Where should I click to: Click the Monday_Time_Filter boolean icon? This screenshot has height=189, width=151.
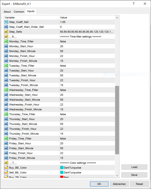6,42
